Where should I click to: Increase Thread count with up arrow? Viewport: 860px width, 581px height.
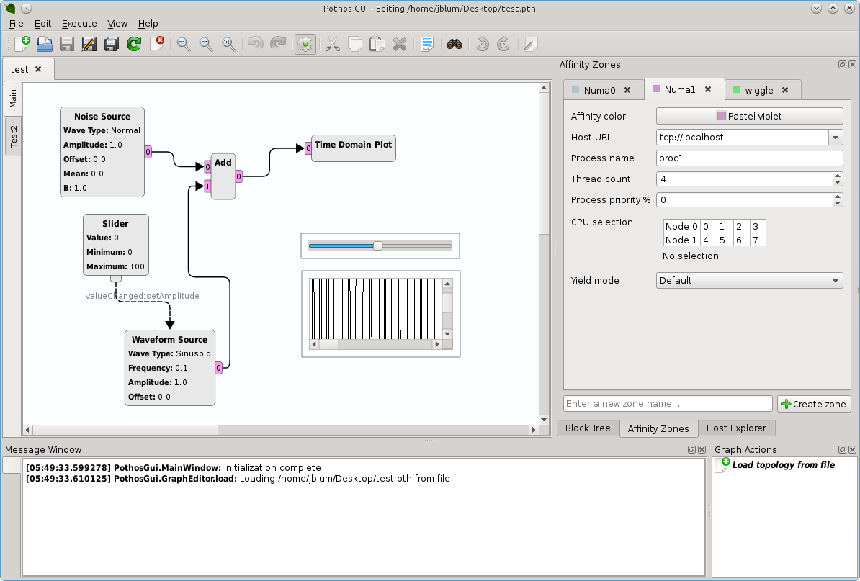point(838,176)
